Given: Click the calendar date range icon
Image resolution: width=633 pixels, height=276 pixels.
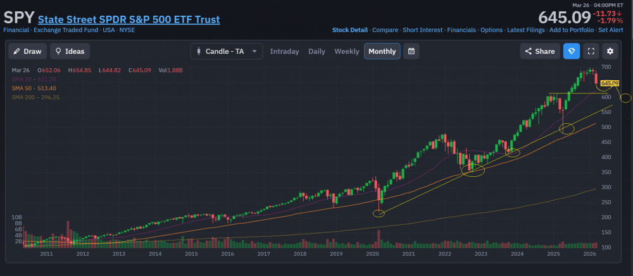Looking at the screenshot, I should [411, 51].
